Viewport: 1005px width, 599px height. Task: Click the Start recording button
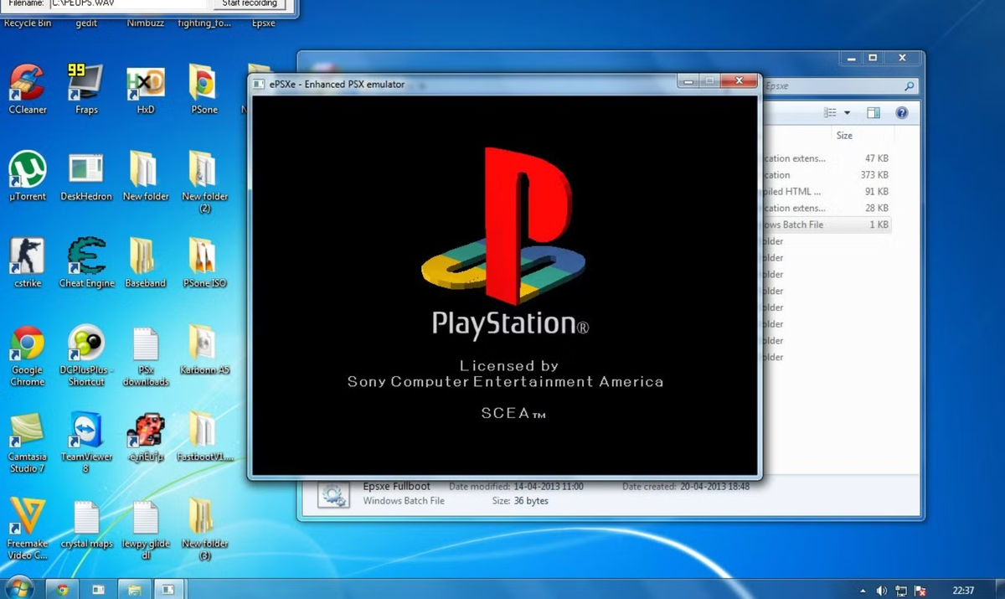coord(248,3)
